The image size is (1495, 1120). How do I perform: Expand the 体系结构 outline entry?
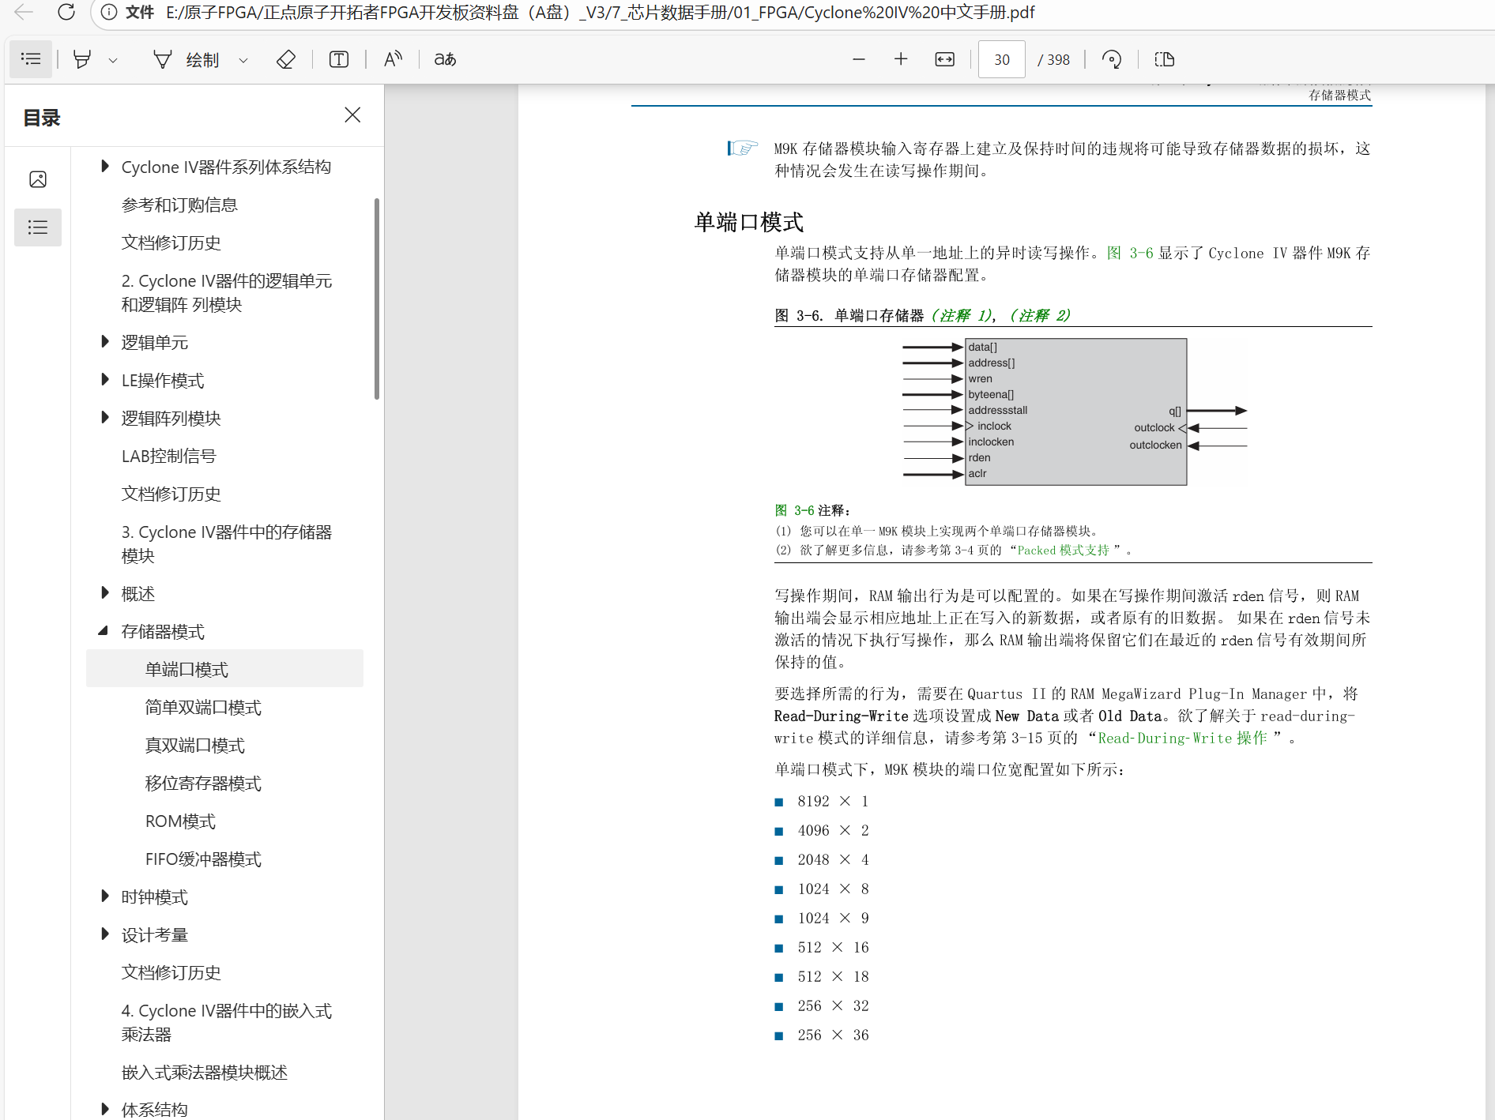(x=104, y=1109)
